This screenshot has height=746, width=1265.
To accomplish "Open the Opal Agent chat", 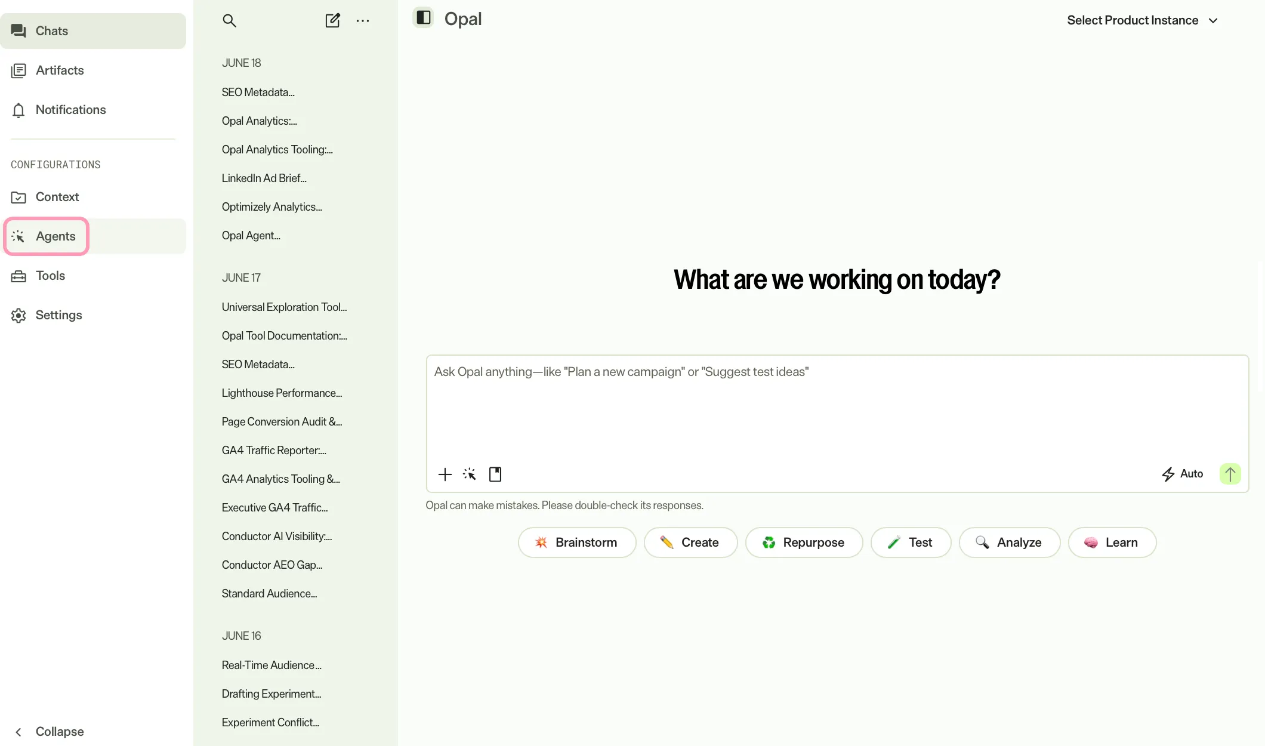I will [251, 236].
